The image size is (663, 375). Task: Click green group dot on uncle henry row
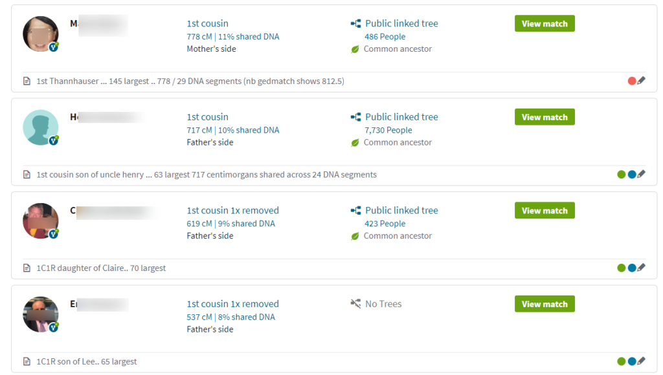pyautogui.click(x=621, y=175)
